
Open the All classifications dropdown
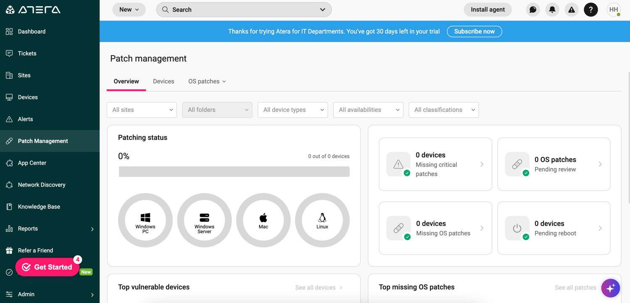tap(444, 110)
